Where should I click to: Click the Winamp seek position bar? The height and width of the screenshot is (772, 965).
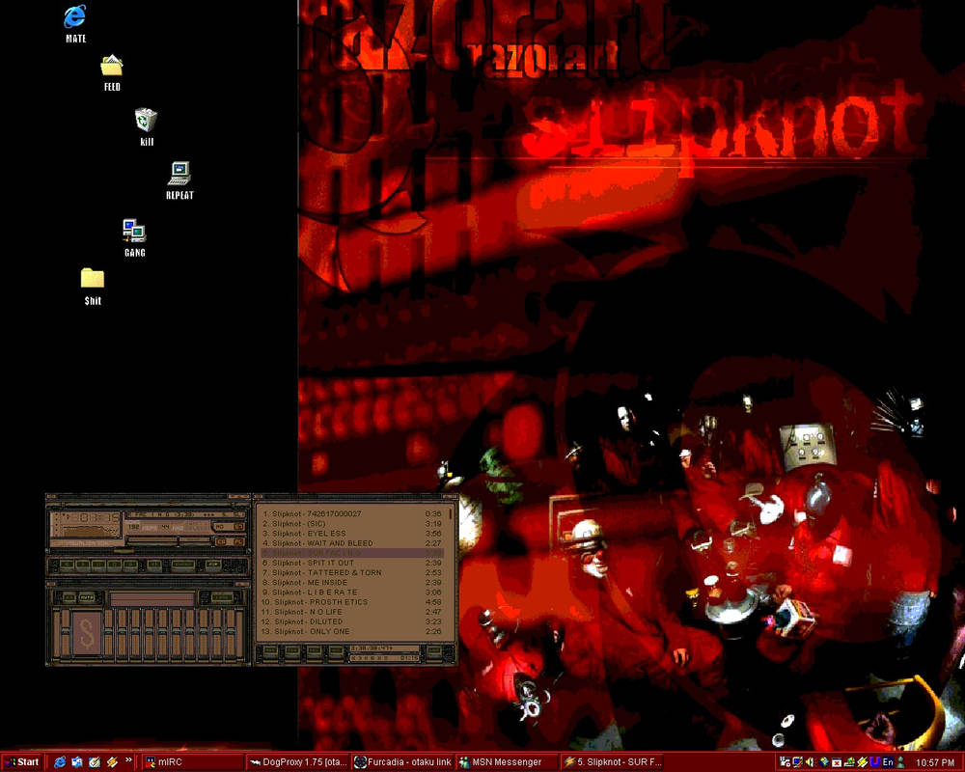click(149, 552)
